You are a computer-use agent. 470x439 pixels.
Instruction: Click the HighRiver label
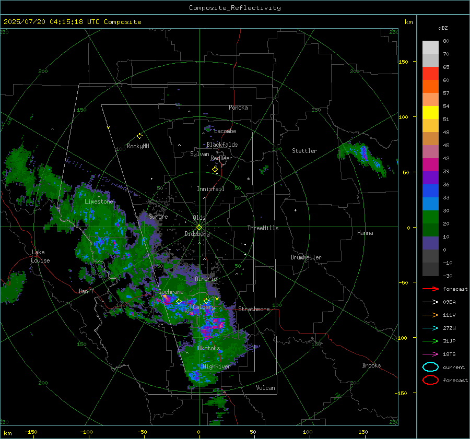(x=217, y=366)
